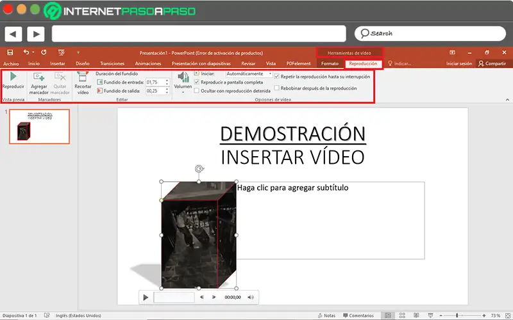Click the zoom slider handle
The height and width of the screenshot is (320, 513).
(x=457, y=316)
